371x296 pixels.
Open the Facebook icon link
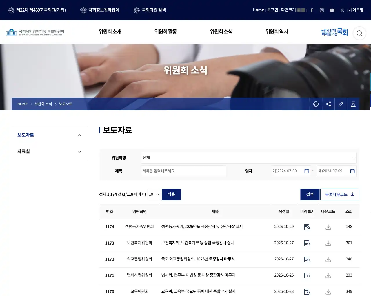coord(312,10)
